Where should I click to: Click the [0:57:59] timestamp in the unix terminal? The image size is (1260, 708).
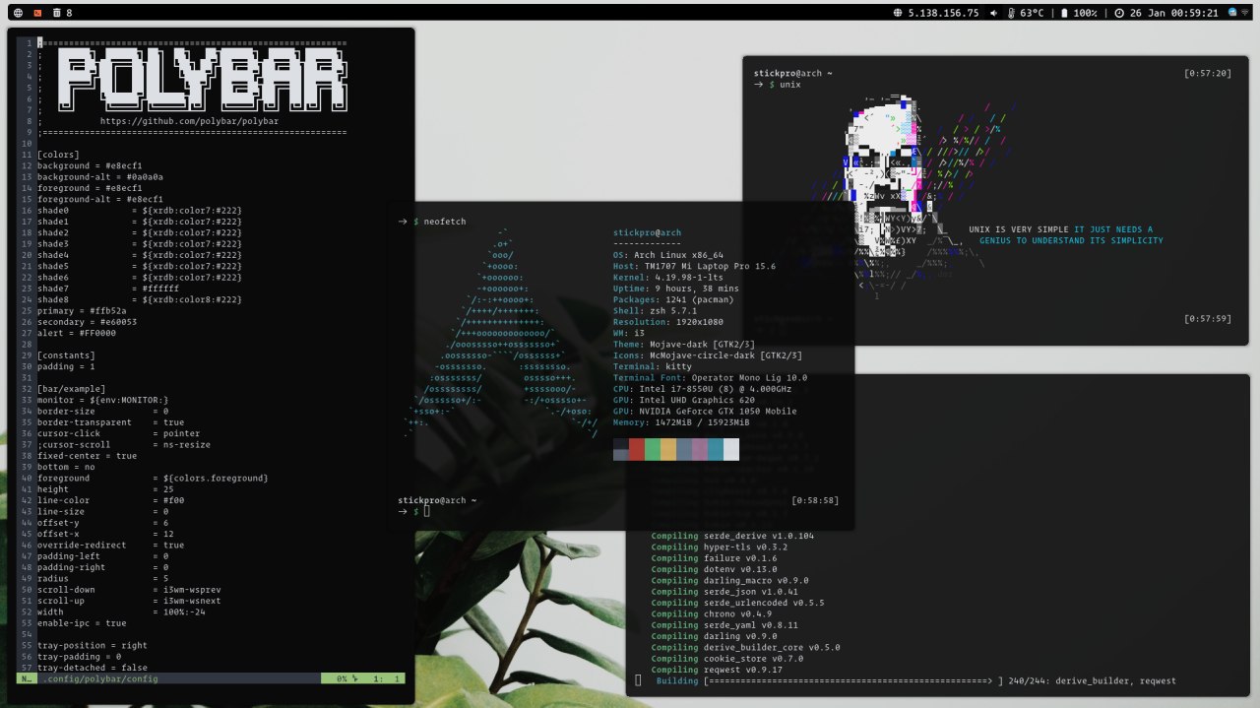coord(1208,318)
